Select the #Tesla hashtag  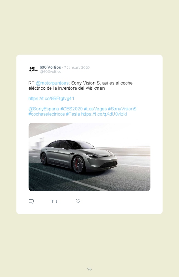(73, 114)
